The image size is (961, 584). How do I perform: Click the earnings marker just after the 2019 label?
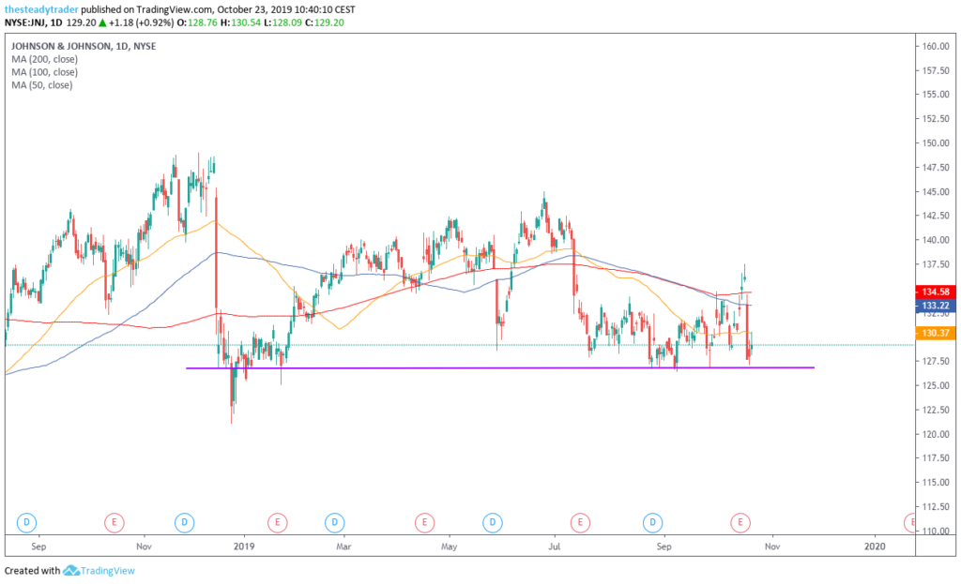[277, 523]
